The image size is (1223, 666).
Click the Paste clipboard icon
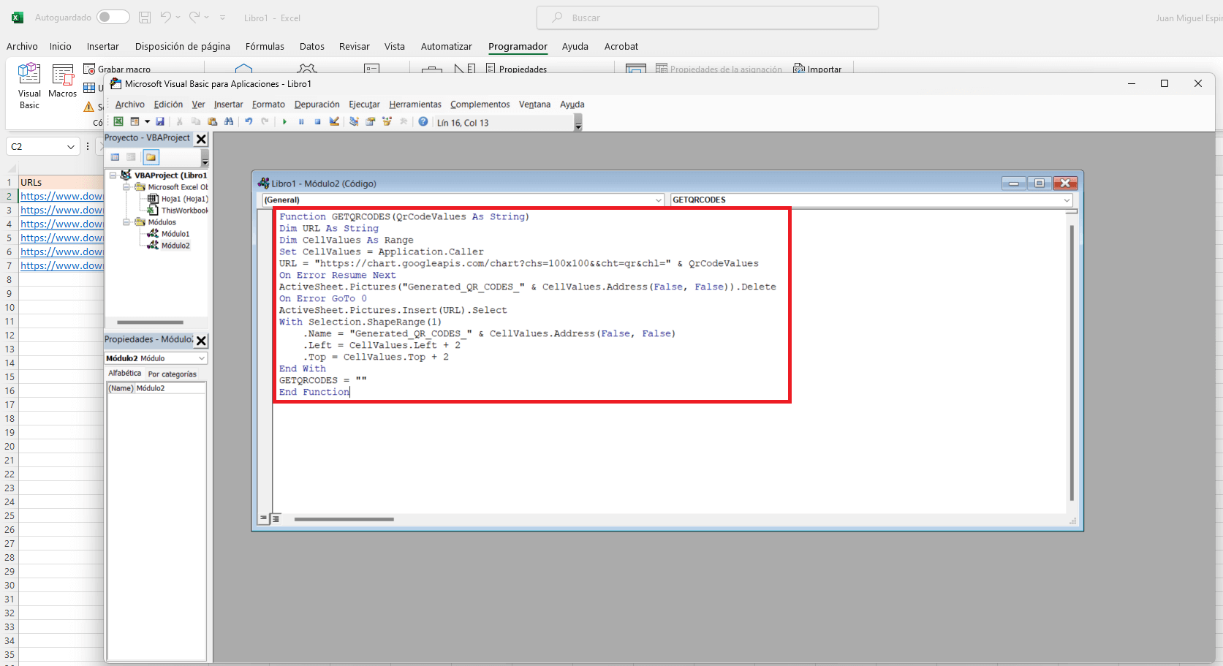click(x=212, y=122)
